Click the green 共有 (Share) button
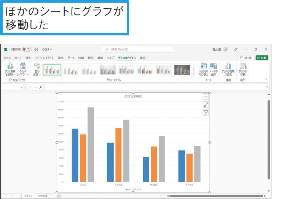298x199 pixels. click(x=262, y=58)
